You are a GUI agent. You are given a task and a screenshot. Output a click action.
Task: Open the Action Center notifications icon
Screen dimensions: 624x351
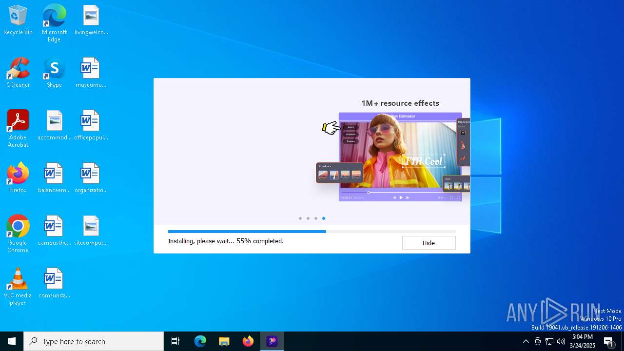pyautogui.click(x=609, y=341)
